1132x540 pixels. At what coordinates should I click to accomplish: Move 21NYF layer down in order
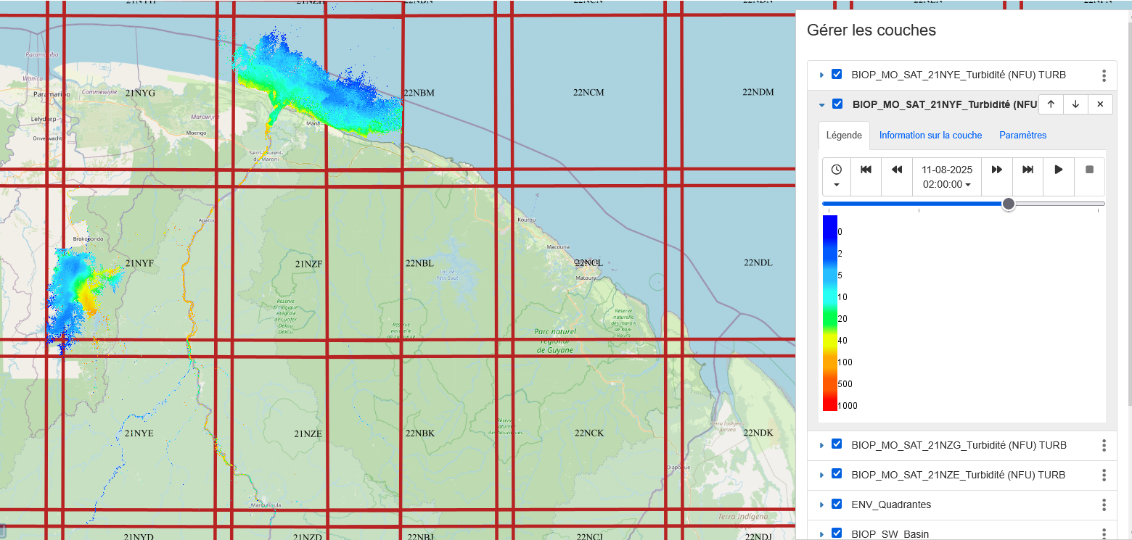pos(1075,104)
